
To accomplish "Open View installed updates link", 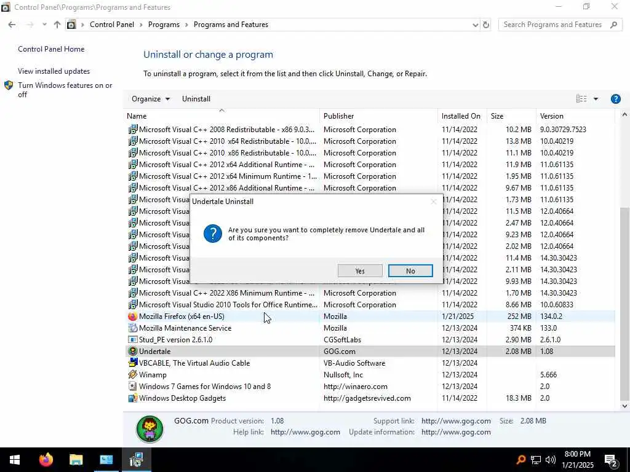I will (x=54, y=71).
